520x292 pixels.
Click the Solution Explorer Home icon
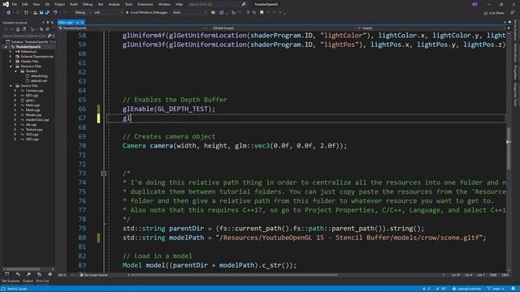[18, 29]
